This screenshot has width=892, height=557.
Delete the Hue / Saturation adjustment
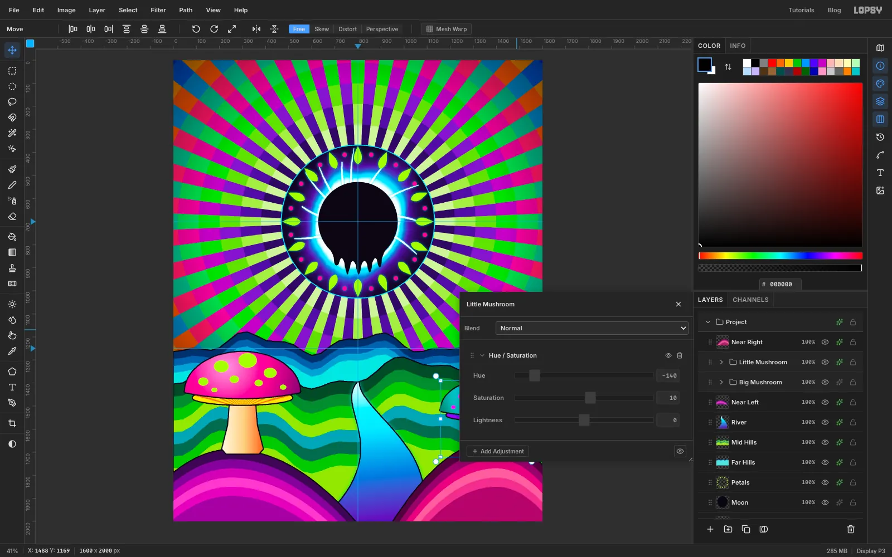[x=680, y=355]
